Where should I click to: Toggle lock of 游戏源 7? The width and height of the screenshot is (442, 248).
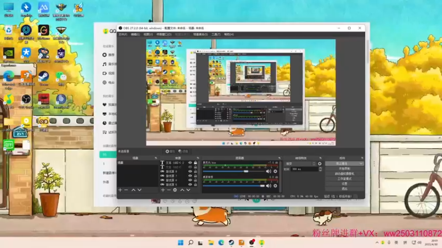pos(196,176)
